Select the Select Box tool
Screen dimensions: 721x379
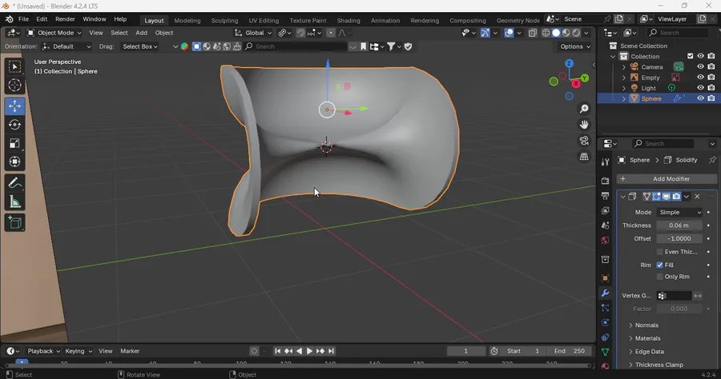coord(14,67)
